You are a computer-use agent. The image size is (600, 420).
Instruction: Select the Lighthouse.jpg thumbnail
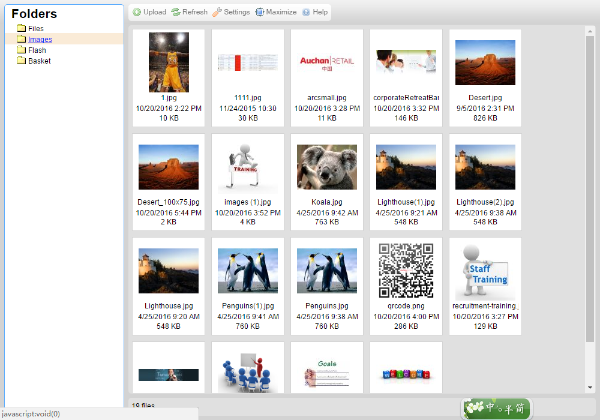pos(169,271)
